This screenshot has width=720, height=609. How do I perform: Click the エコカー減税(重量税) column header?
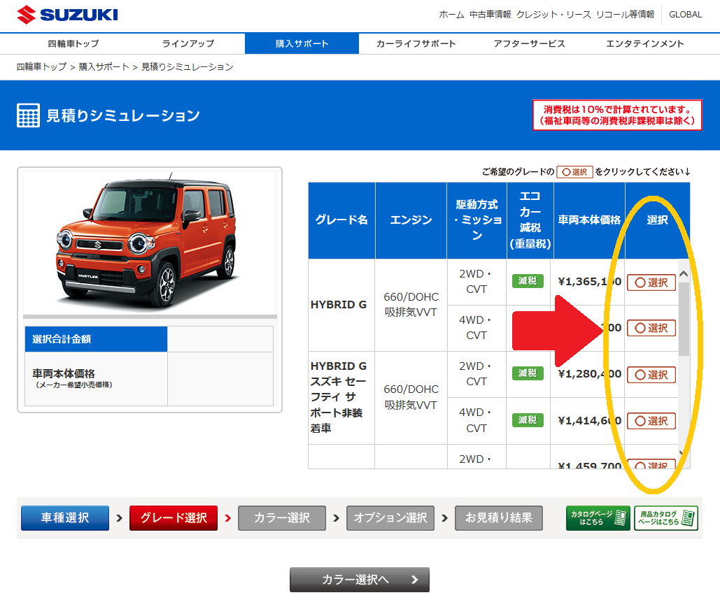coord(530,220)
